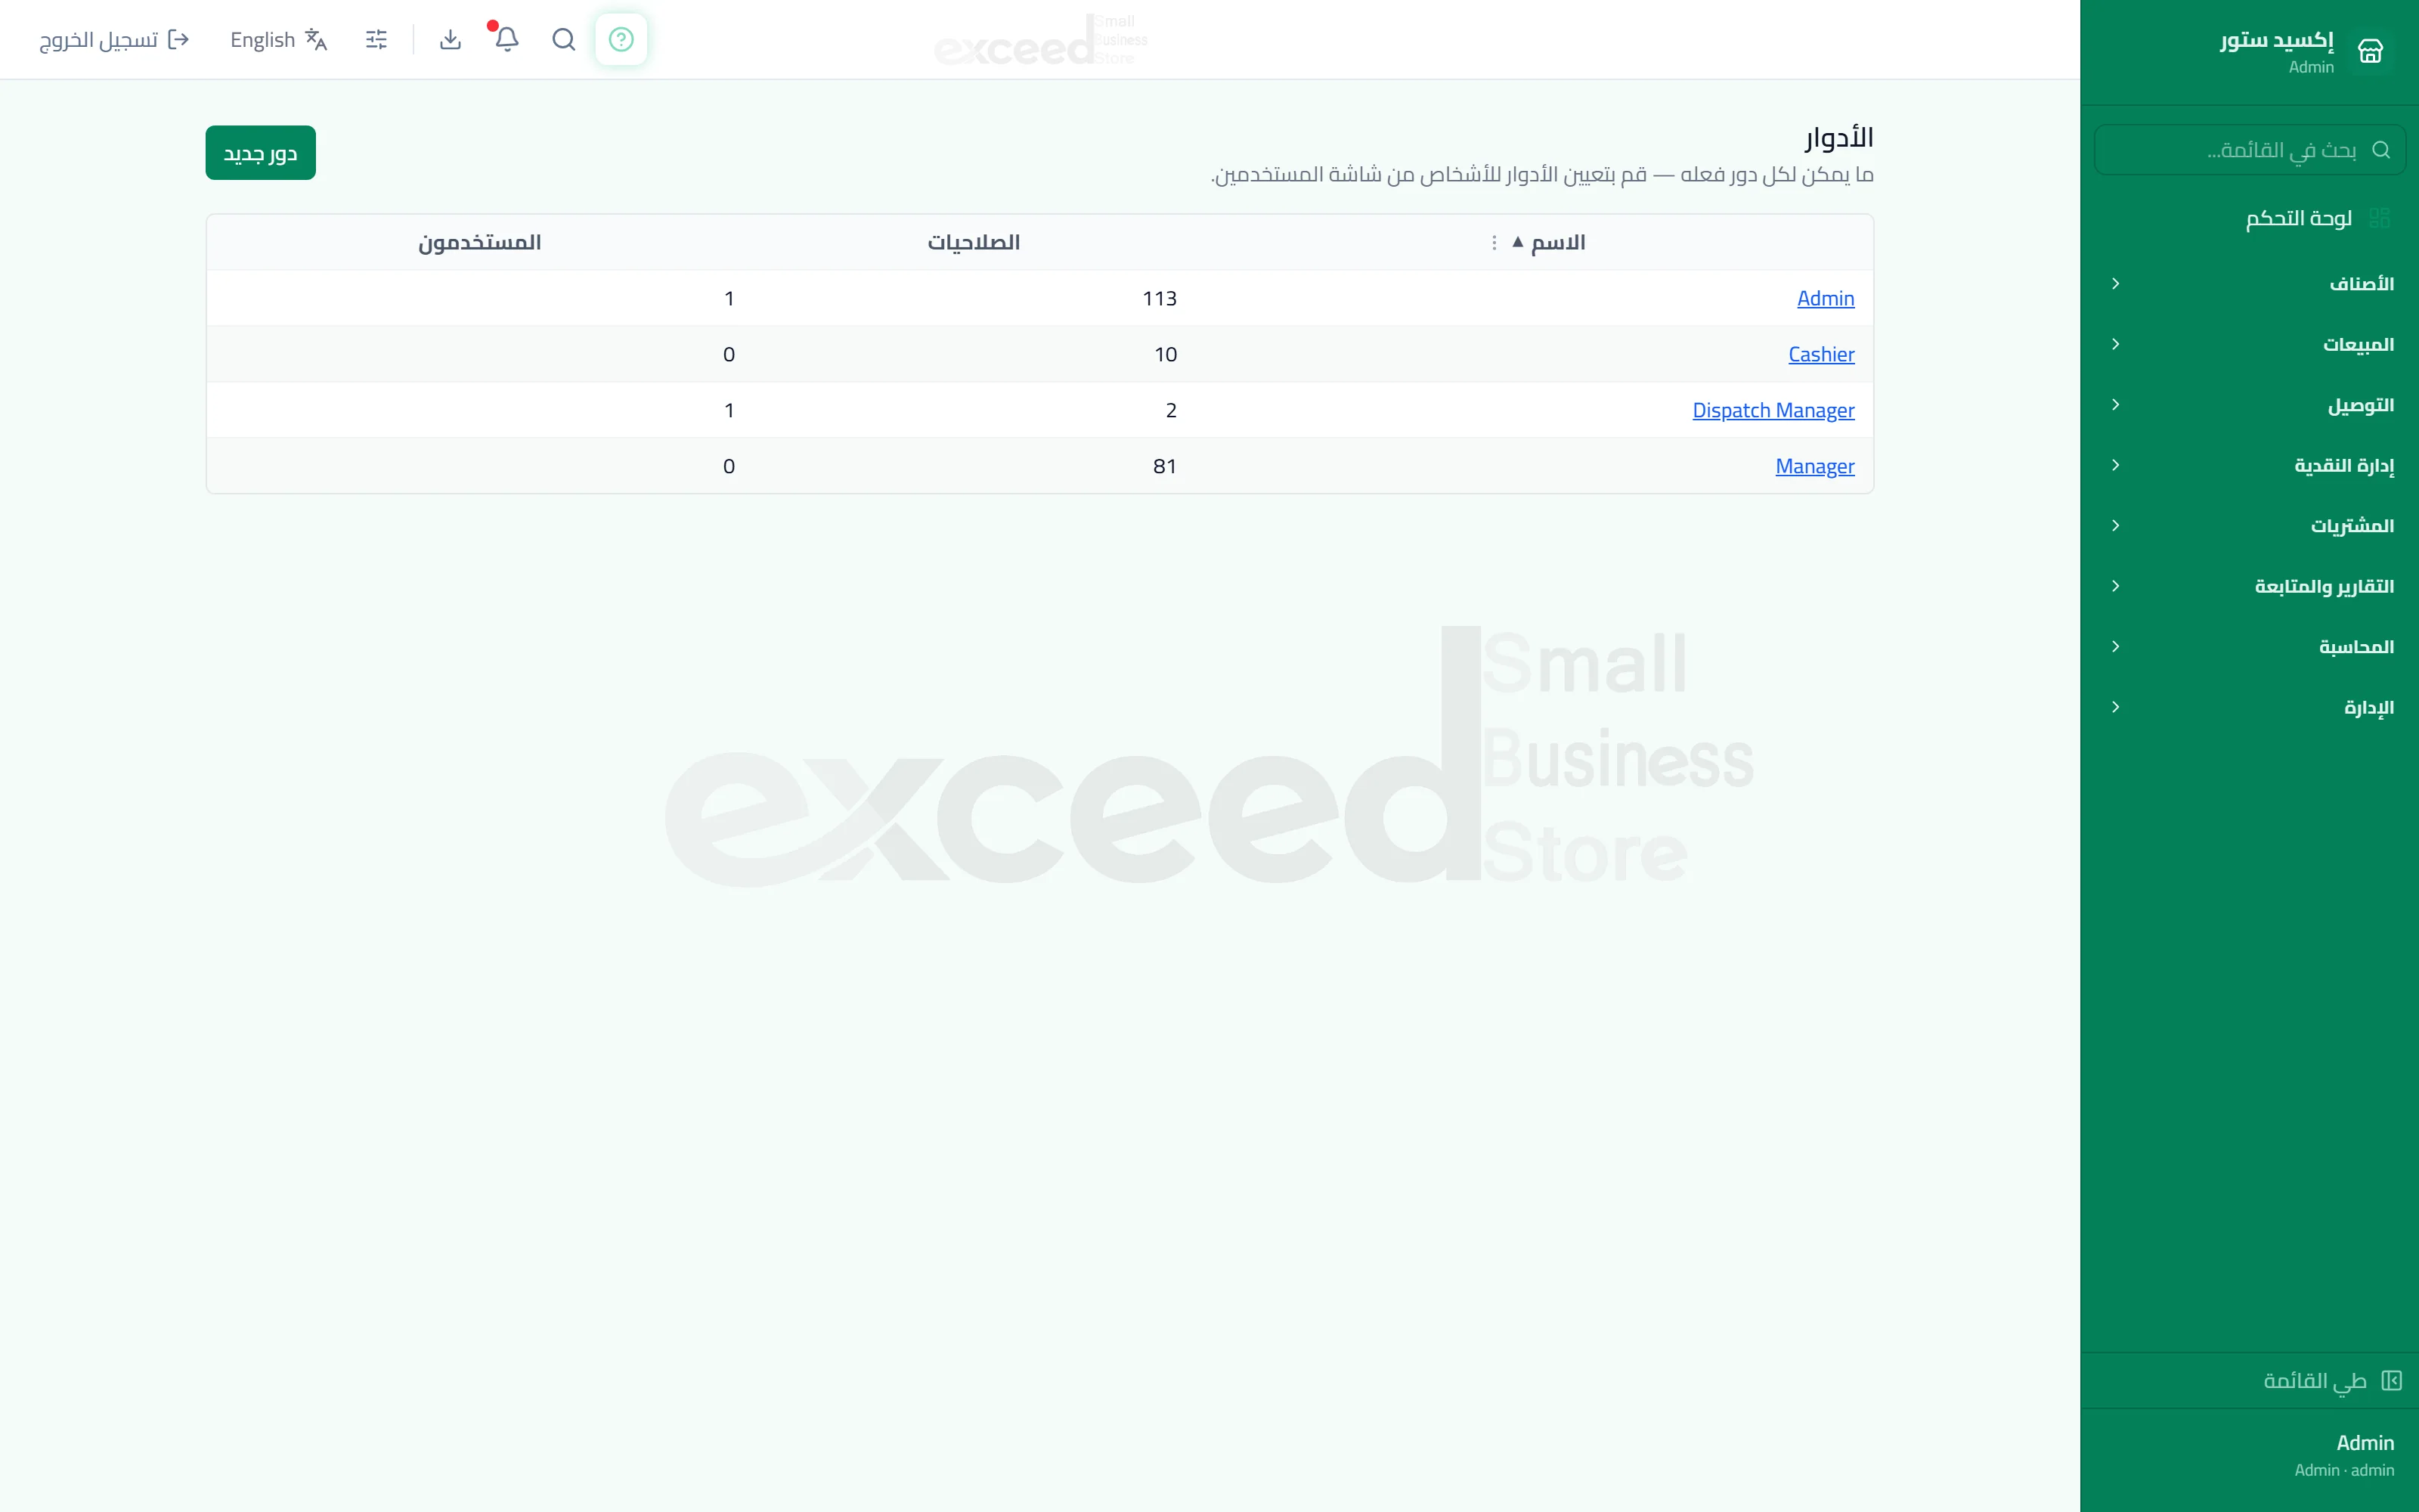Click the dashboard grid icon لوحة التحكم

click(x=2379, y=218)
